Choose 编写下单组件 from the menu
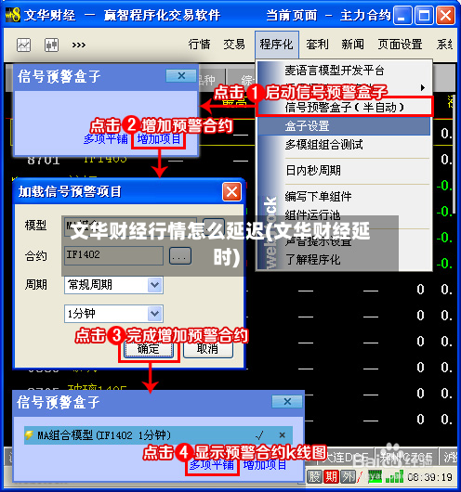 point(319,197)
